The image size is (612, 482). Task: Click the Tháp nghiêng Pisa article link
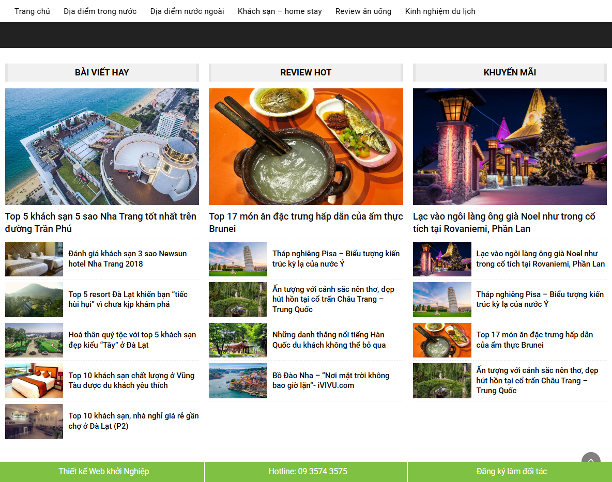pyautogui.click(x=335, y=258)
